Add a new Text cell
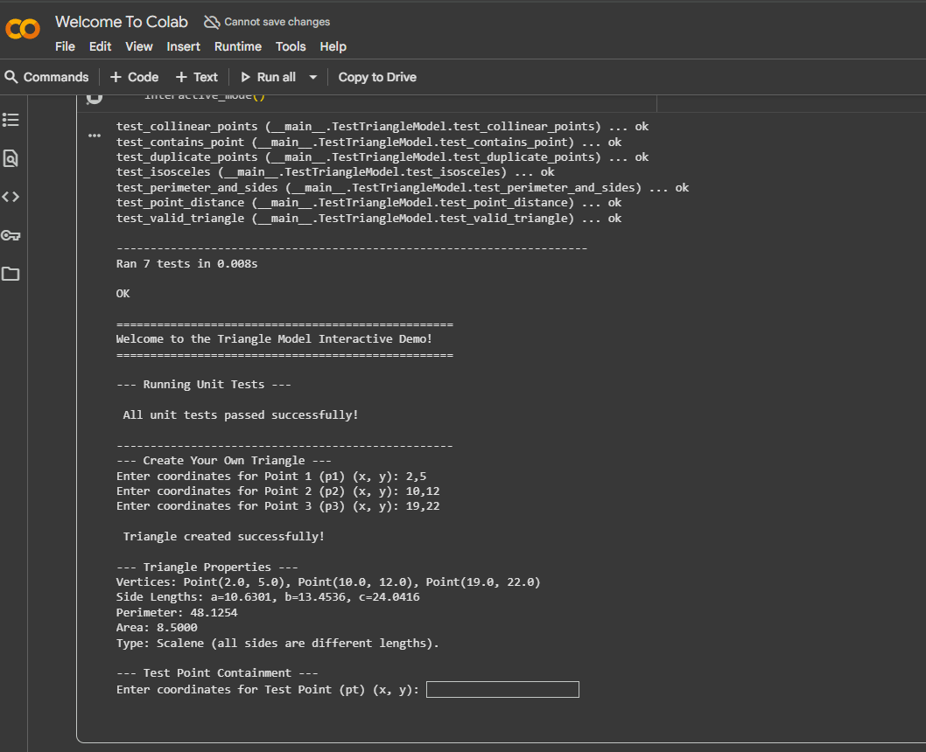The image size is (926, 752). 197,77
